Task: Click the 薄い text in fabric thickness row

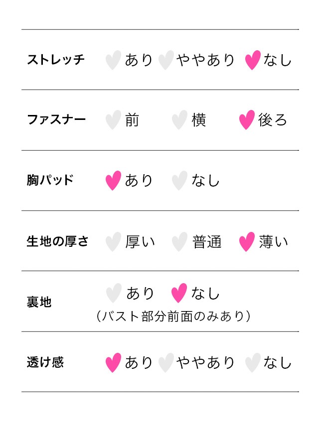Action: (x=273, y=242)
